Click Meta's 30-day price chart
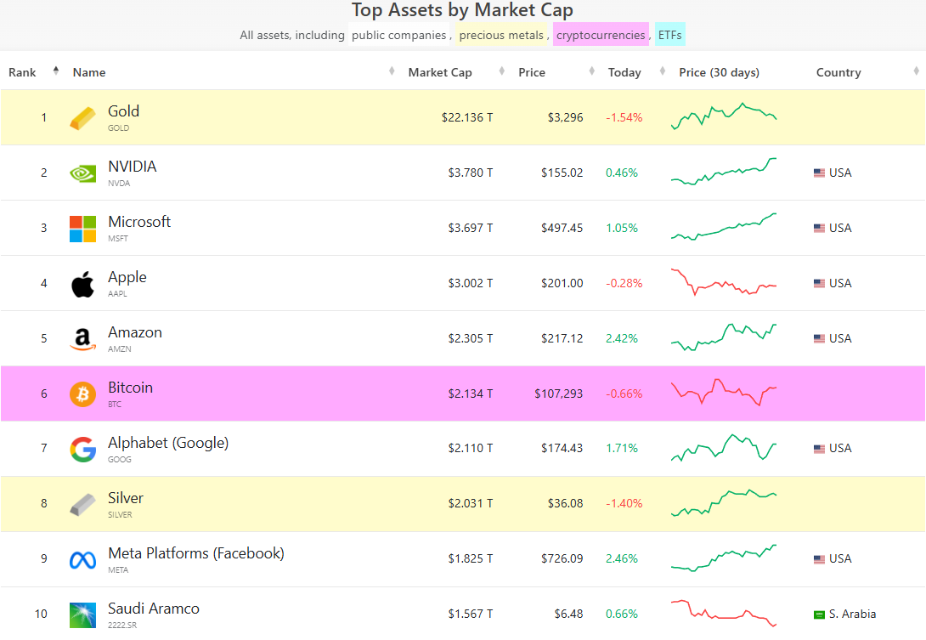The height and width of the screenshot is (640, 926). pos(724,558)
